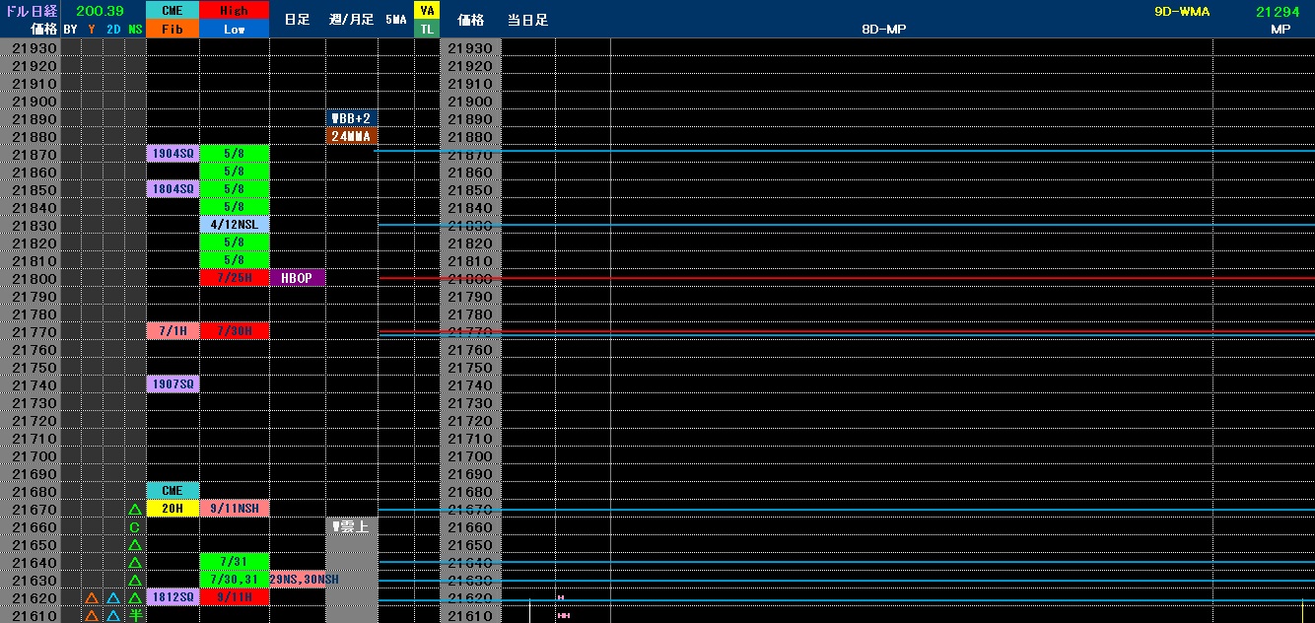Click the blue triangle at row 21610
The height and width of the screenshot is (623, 1315).
[113, 616]
